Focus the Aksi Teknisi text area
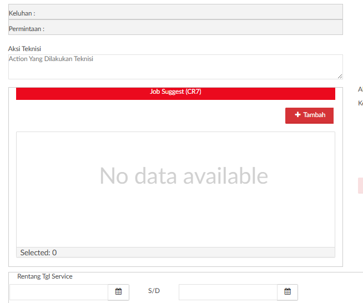363x303 pixels. coord(175,67)
